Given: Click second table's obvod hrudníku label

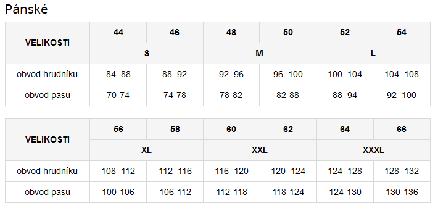Looking at the screenshot, I should [48, 171].
